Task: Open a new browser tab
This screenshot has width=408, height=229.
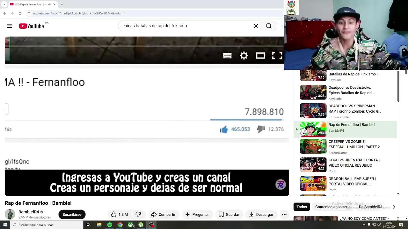Action: (x=62, y=4)
